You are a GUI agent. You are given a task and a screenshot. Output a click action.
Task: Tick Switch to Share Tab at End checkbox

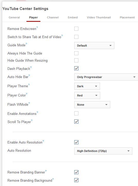click(76, 37)
